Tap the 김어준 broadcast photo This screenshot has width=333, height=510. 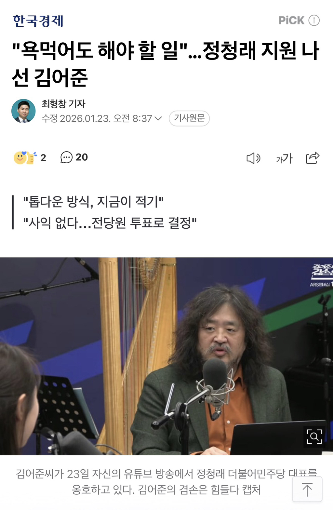pos(166,356)
